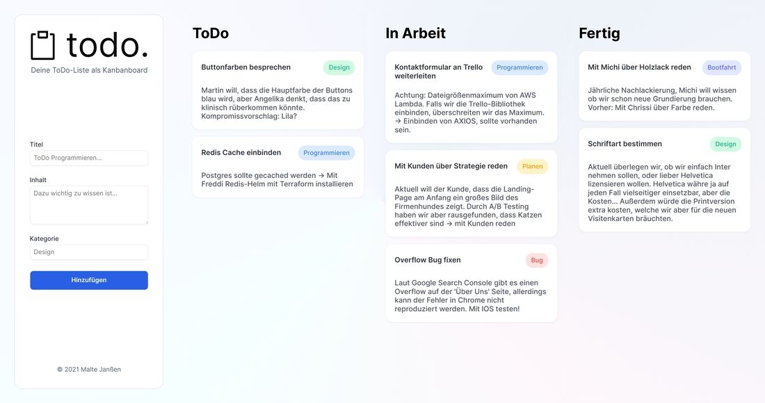Screen dimensions: 765x403
Task: Click the todo clipboard logo icon
Action: tap(42, 45)
